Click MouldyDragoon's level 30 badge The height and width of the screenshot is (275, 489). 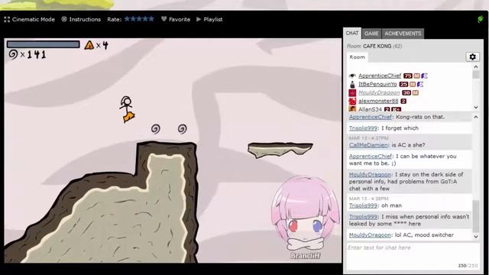point(406,92)
